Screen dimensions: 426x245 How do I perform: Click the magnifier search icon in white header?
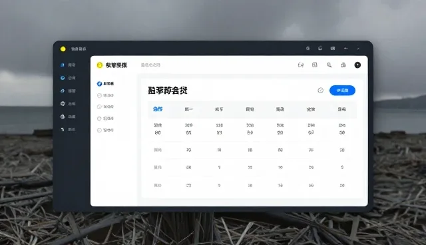pos(329,65)
